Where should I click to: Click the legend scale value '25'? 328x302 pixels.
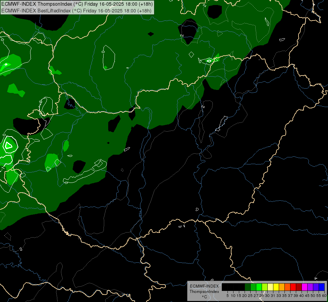coord(250,296)
